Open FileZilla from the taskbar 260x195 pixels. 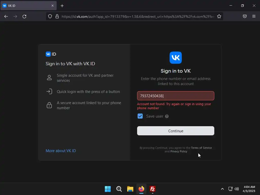[x=152, y=189]
